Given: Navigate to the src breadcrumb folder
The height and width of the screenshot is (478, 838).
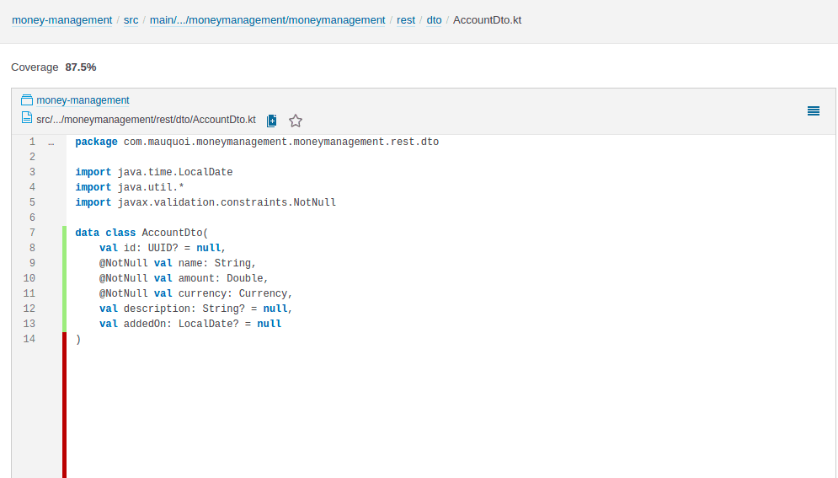Looking at the screenshot, I should click(131, 19).
